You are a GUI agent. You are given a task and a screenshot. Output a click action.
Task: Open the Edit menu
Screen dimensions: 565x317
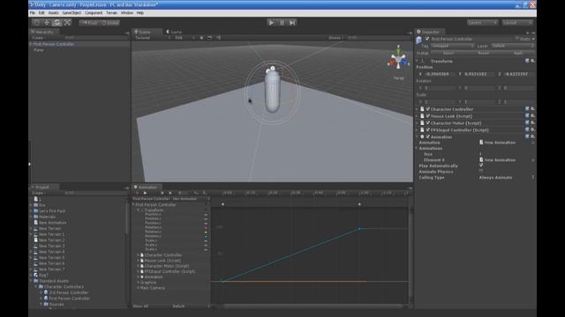[41, 12]
